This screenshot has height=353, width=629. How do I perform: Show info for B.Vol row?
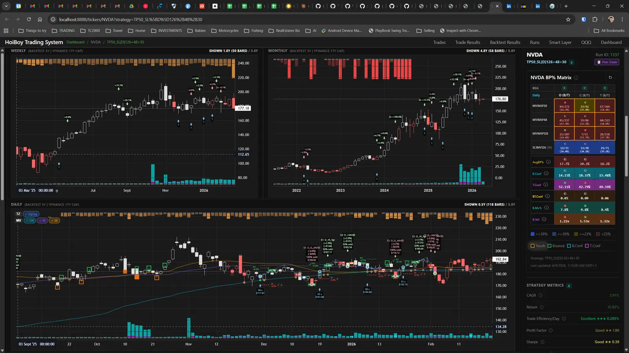(544, 220)
